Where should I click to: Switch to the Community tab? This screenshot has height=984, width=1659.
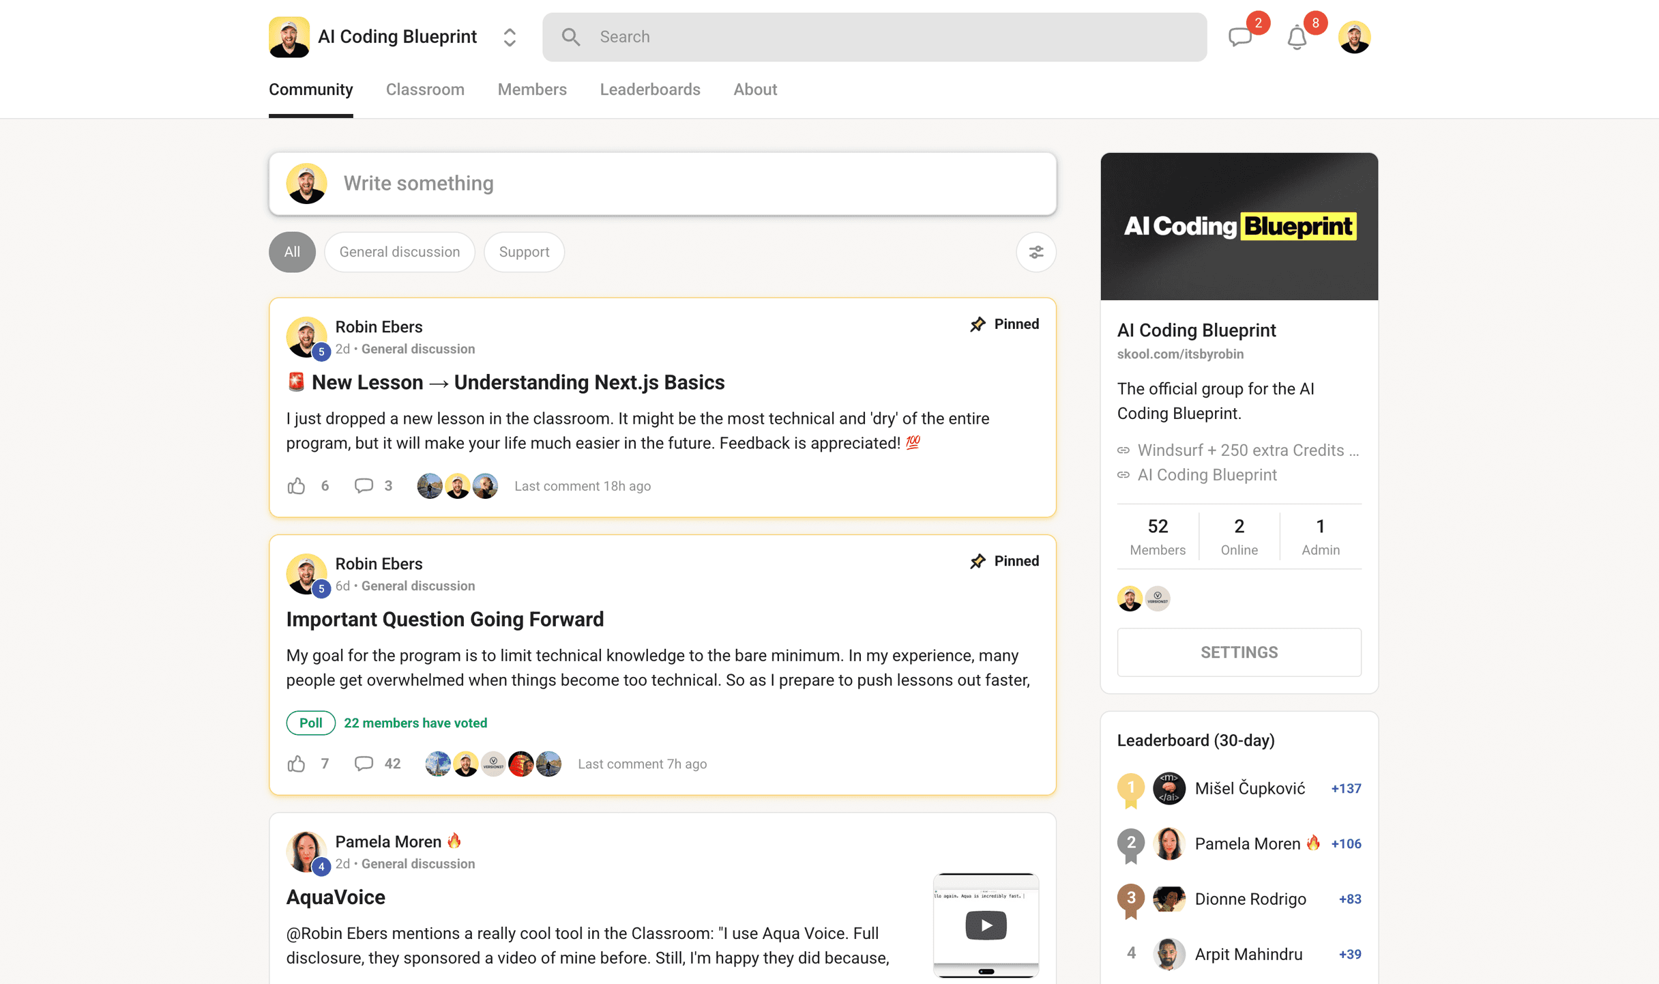pos(311,89)
